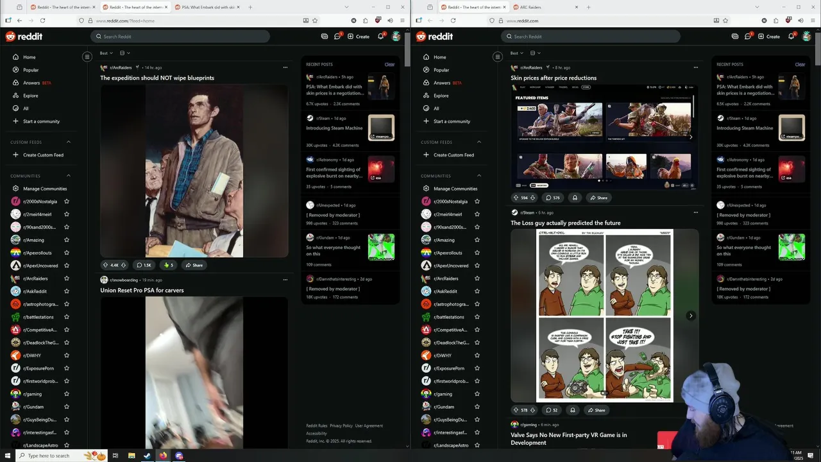Share 'The expedition should NOT wipe blueprints' post
Screen dimensions: 821x462
click(x=194, y=265)
